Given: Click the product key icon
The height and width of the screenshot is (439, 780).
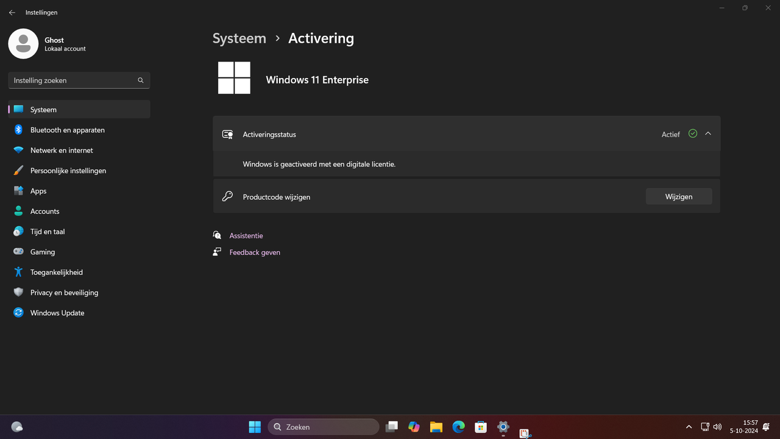Looking at the screenshot, I should [227, 196].
